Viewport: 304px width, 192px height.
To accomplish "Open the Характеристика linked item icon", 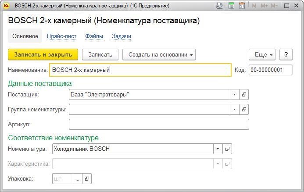I will [x=227, y=164].
